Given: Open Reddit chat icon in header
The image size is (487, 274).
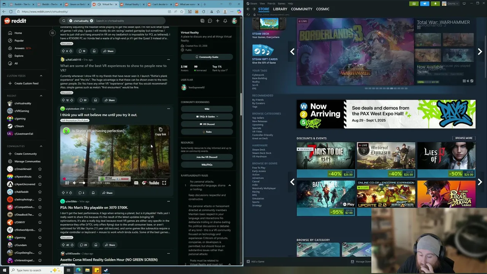Looking at the screenshot, I should pos(210,21).
